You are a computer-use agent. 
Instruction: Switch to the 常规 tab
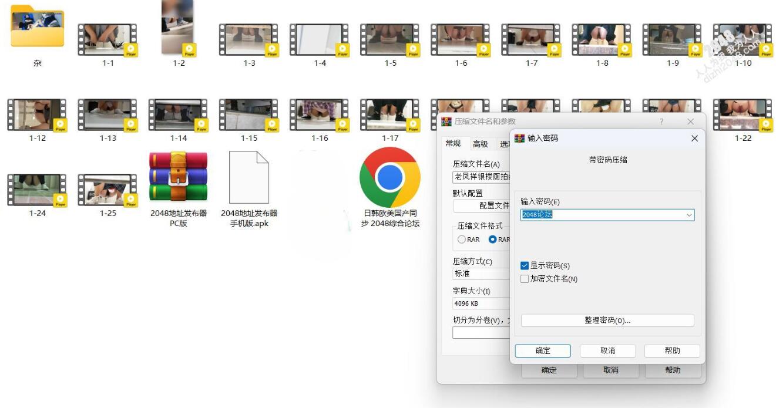click(x=453, y=144)
